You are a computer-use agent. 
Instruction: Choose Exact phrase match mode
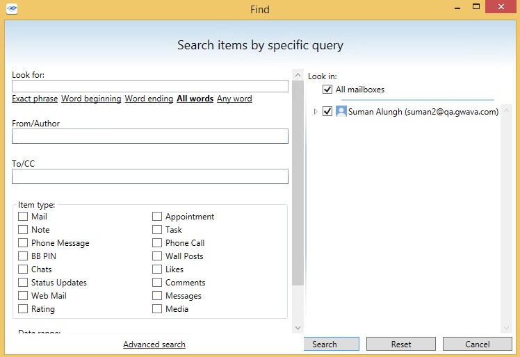35,99
